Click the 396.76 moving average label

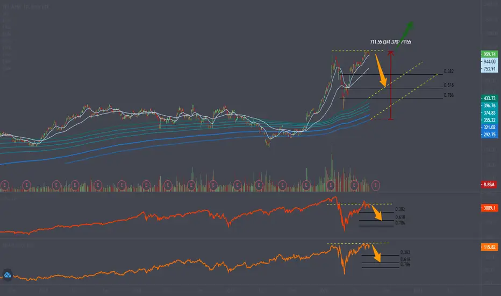[489, 105]
